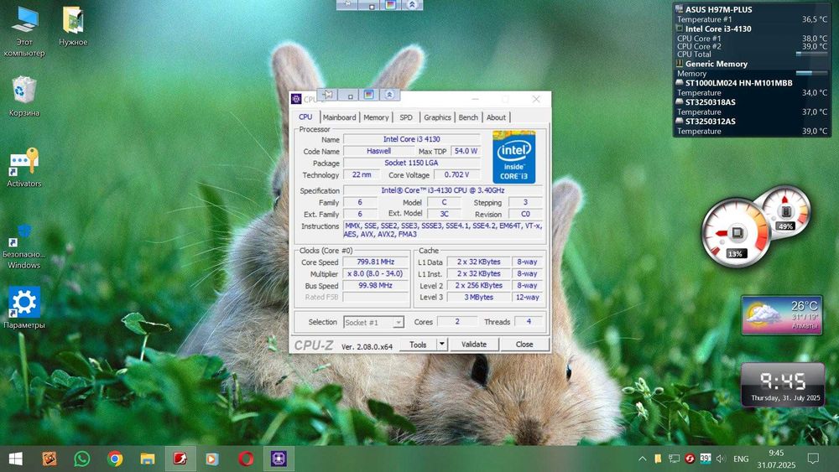Click the Max TDP value 54.0 W

pos(466,151)
